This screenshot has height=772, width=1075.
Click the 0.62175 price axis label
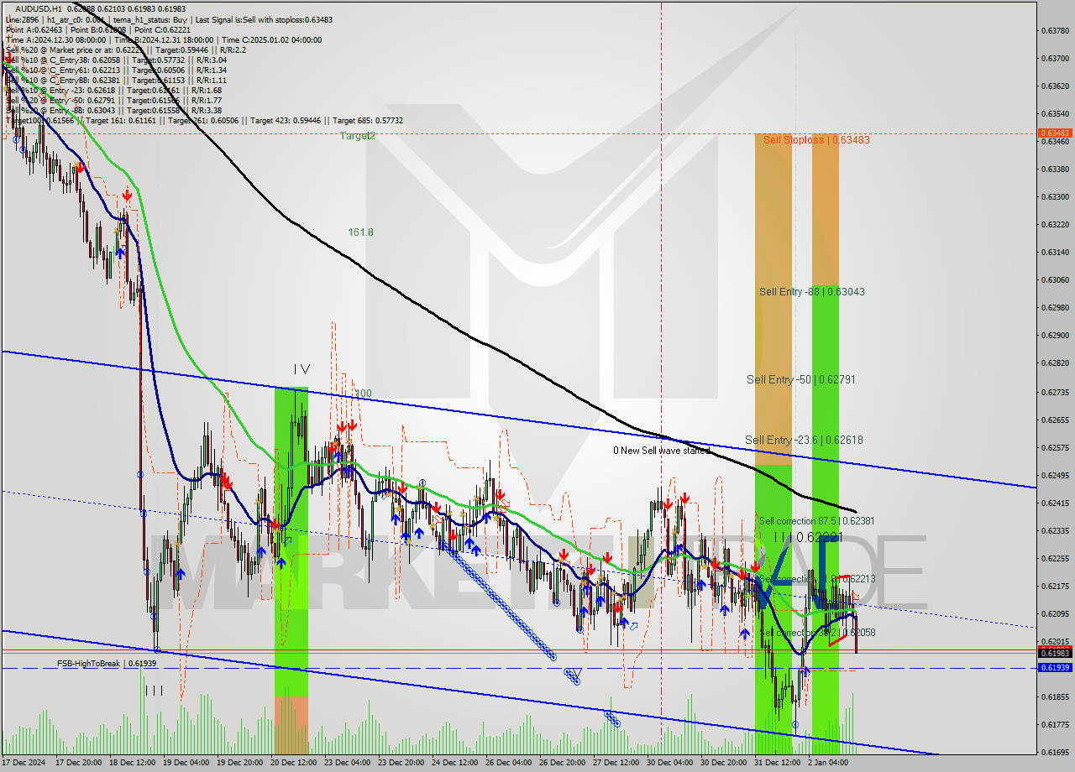pos(1054,586)
